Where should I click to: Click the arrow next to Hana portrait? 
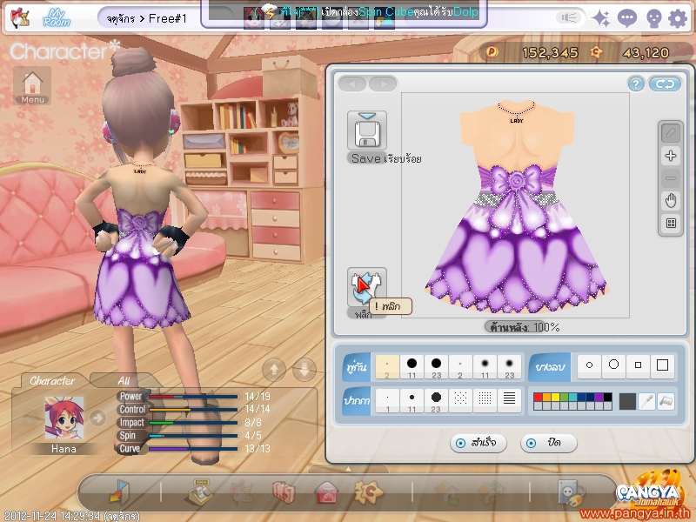point(97,418)
